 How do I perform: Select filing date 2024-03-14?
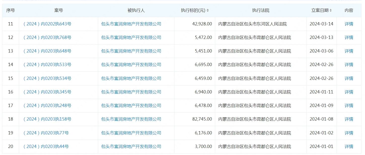(321, 24)
